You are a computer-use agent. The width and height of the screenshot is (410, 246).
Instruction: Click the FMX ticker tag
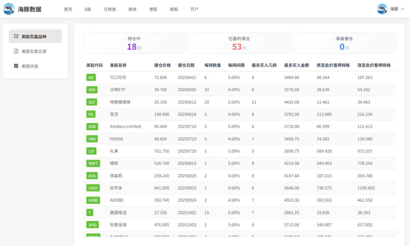pos(92,139)
